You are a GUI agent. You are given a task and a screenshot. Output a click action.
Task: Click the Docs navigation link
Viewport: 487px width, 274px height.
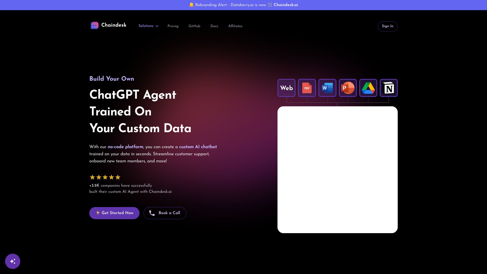tap(214, 26)
